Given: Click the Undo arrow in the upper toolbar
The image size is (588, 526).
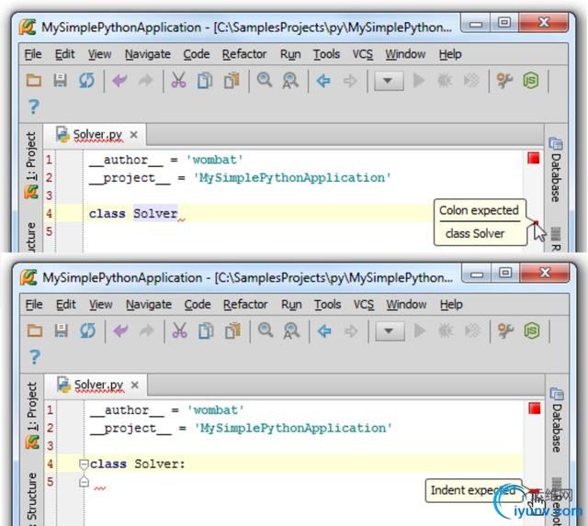Looking at the screenshot, I should click(x=120, y=80).
